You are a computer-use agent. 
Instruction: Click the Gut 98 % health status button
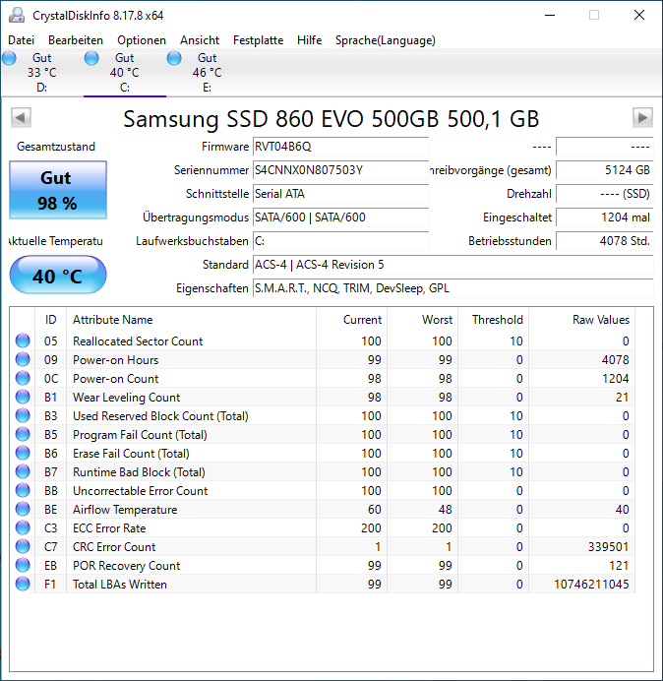click(x=58, y=190)
